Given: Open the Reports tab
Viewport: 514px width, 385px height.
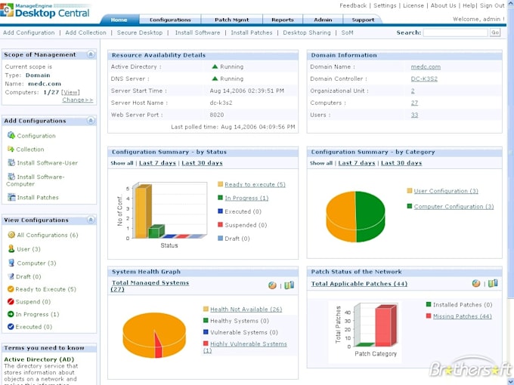Looking at the screenshot, I should pyautogui.click(x=283, y=20).
